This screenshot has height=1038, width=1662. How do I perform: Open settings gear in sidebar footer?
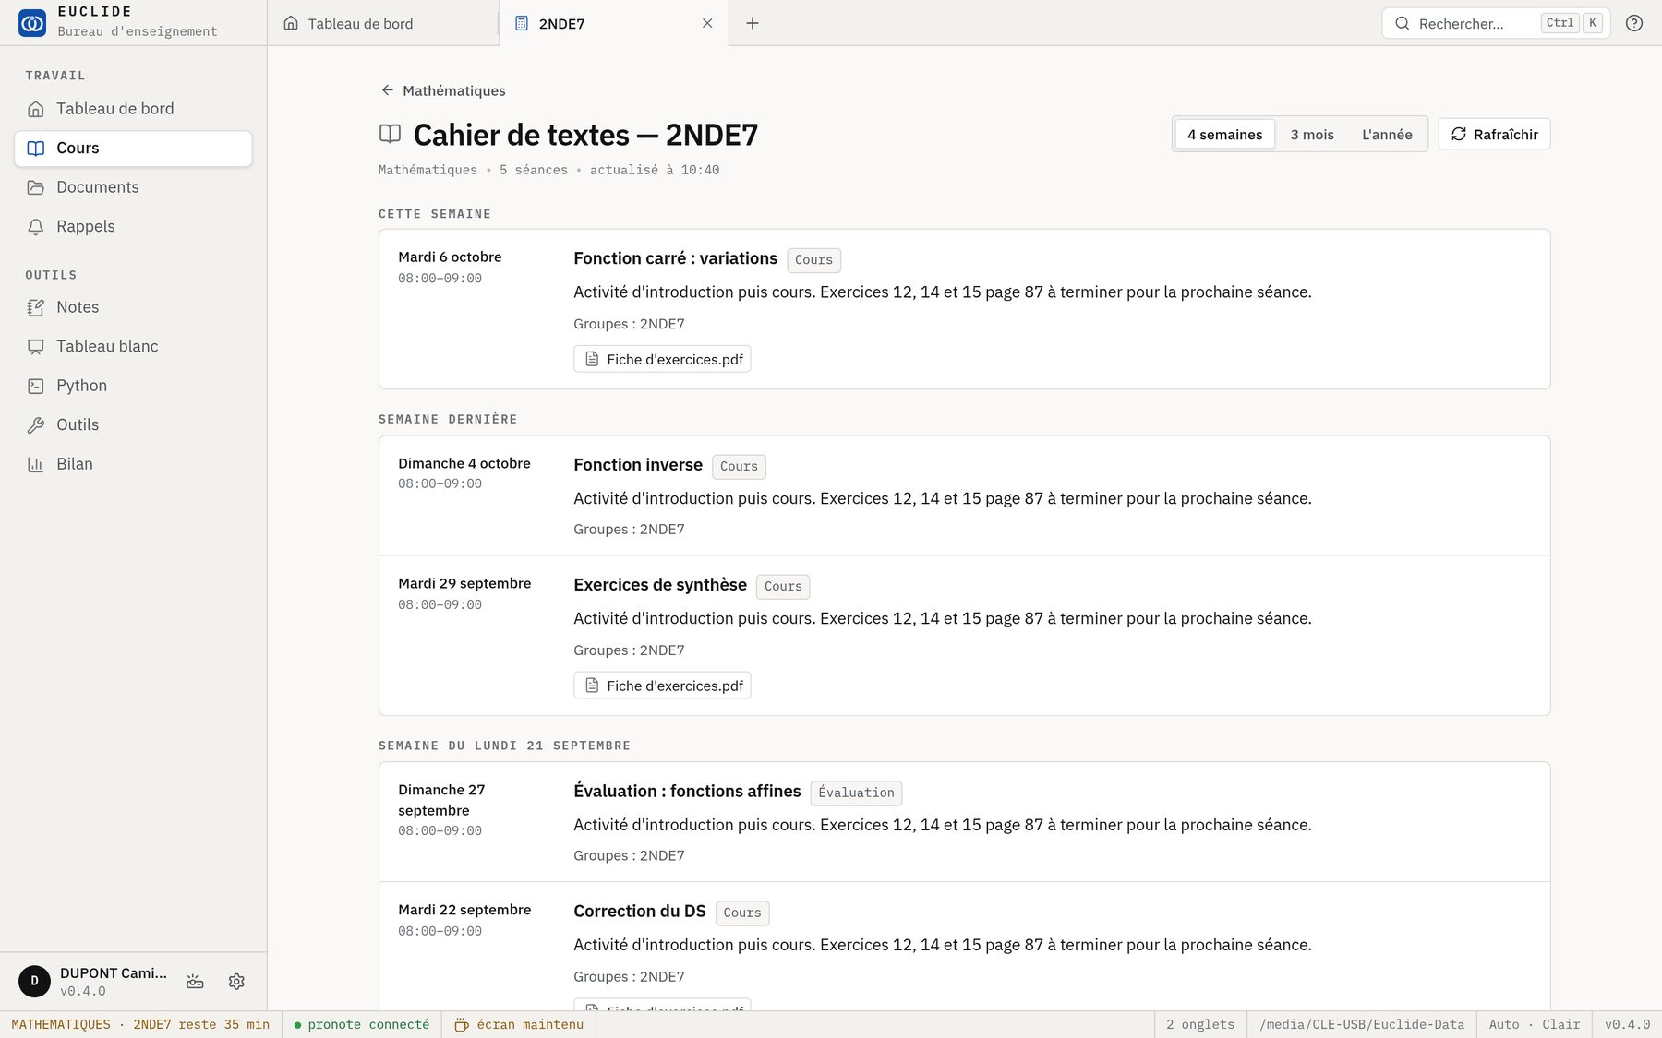[236, 982]
